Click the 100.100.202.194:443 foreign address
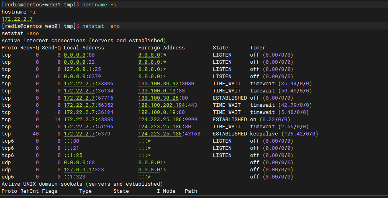 click(167, 105)
